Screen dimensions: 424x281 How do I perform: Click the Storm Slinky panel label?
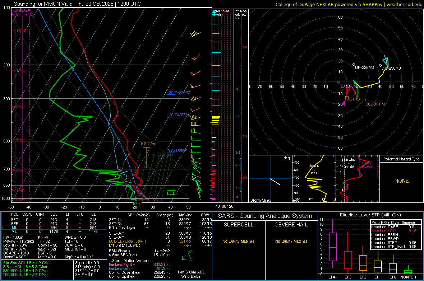(x=261, y=200)
